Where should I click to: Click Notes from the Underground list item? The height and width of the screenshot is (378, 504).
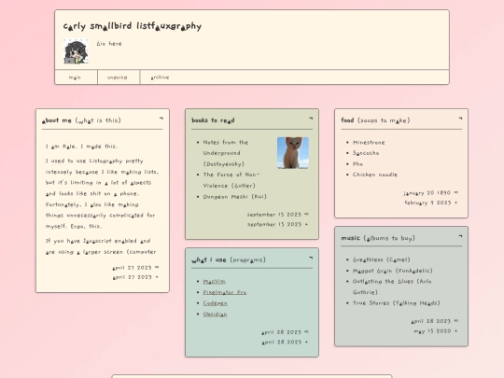(225, 153)
